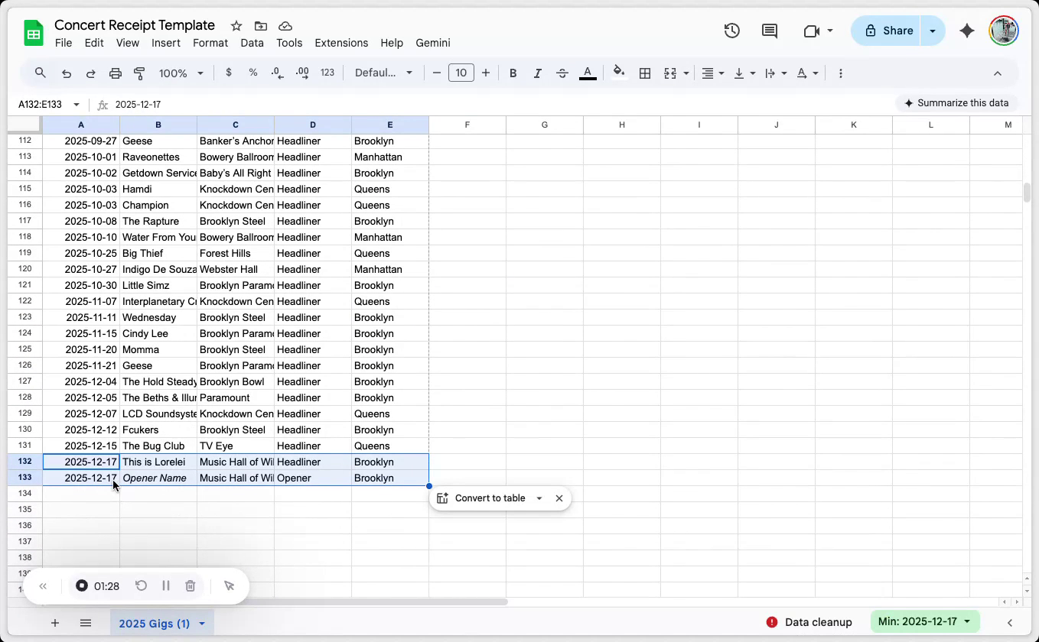
Task: Pause the screen recording
Action: 166,586
